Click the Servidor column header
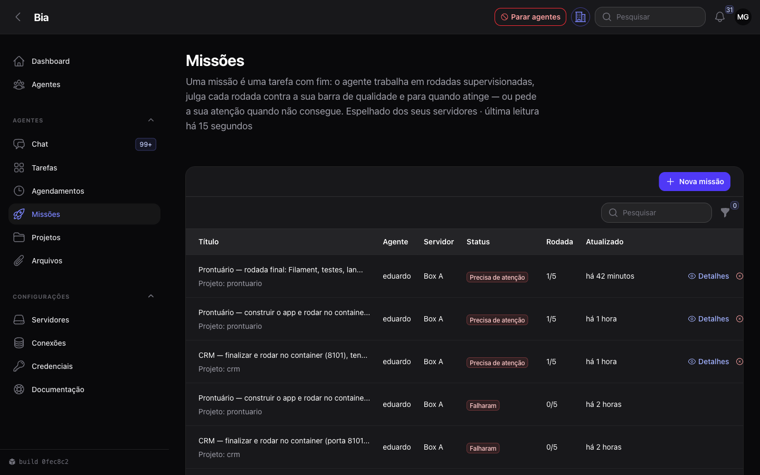The height and width of the screenshot is (475, 760). (439, 242)
